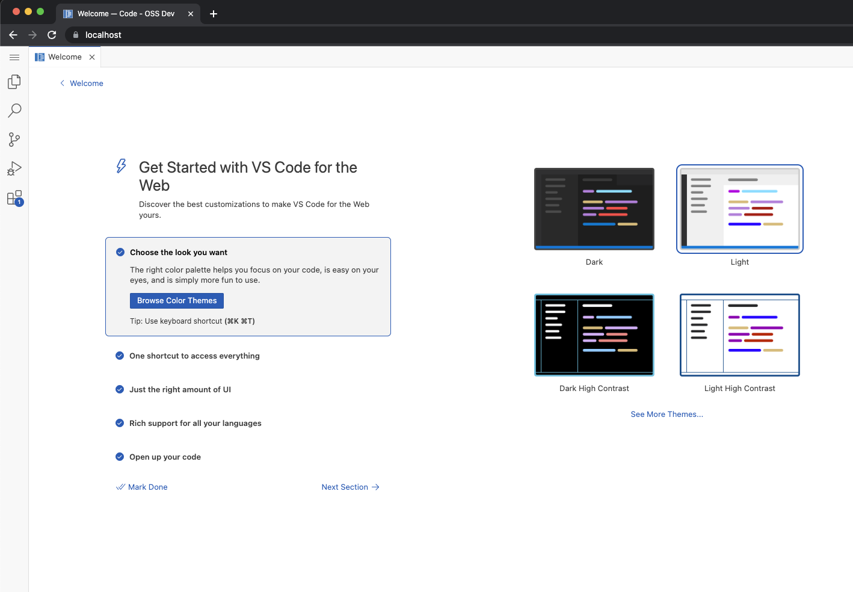Select the Dark High Contrast theme
Viewport: 853px width, 592px height.
594,335
